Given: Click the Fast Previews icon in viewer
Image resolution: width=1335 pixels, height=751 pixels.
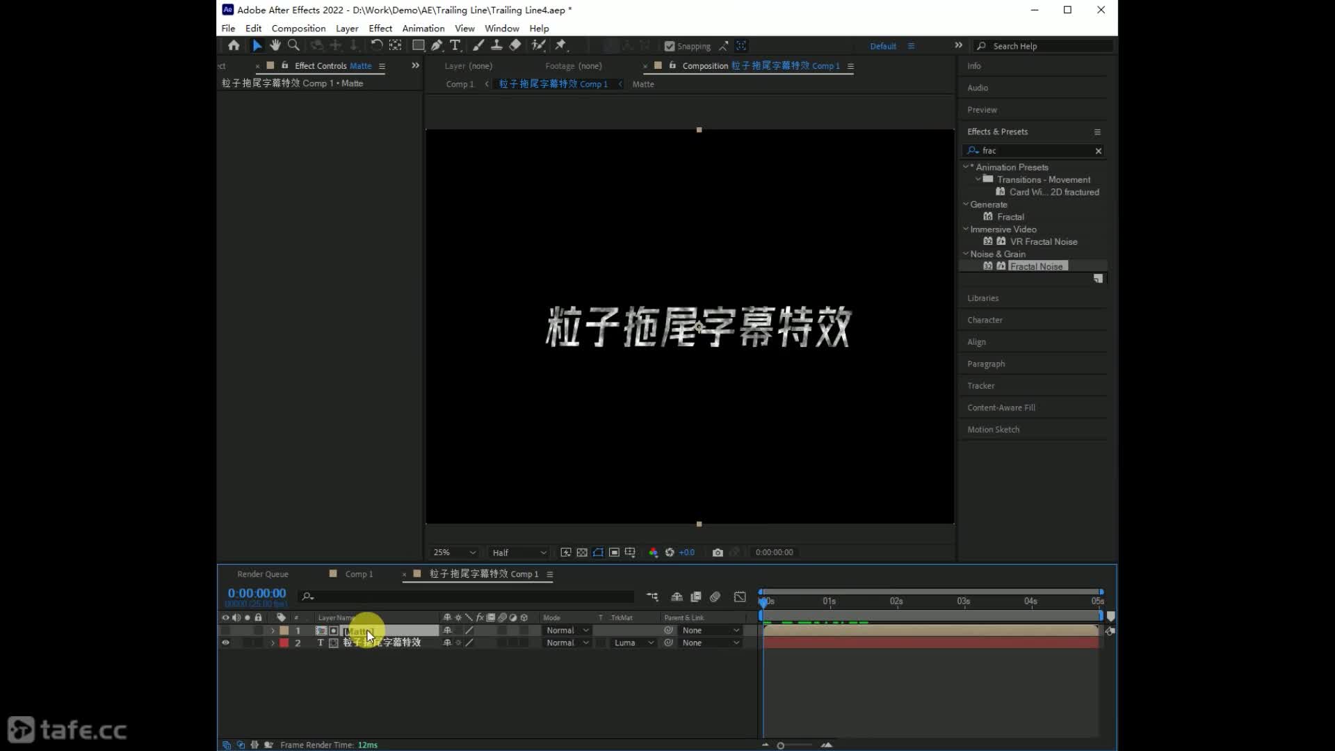Looking at the screenshot, I should pos(566,552).
